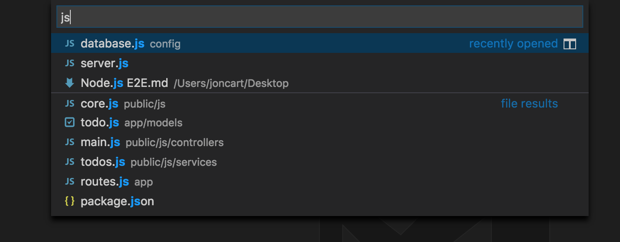Click the checkbox icon beside todo.js

(69, 122)
